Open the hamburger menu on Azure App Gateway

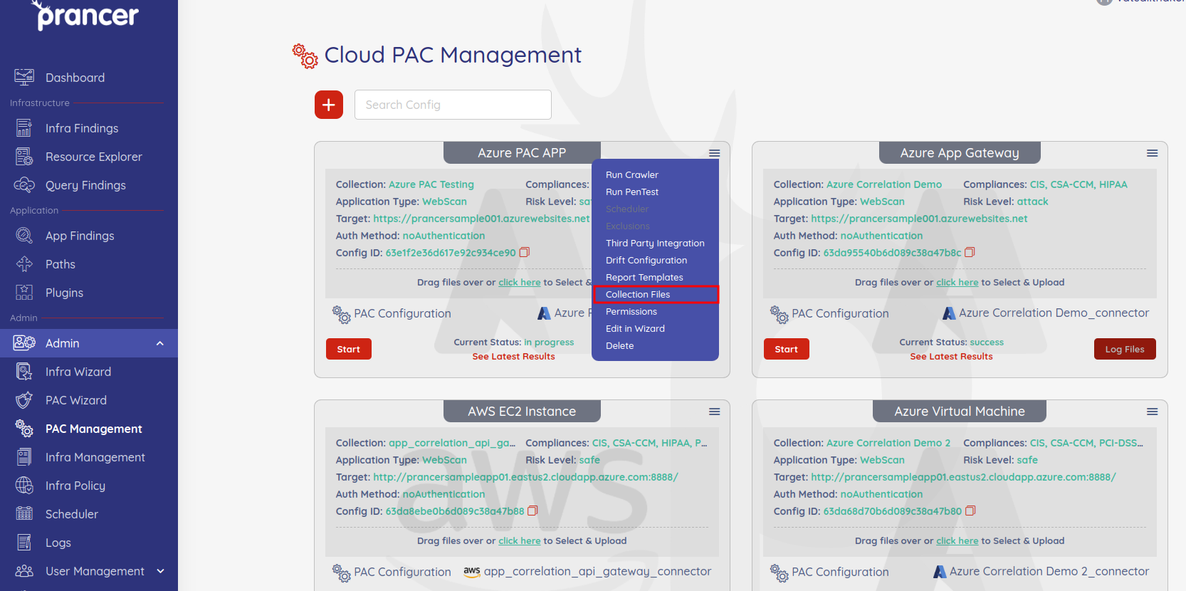click(1153, 153)
